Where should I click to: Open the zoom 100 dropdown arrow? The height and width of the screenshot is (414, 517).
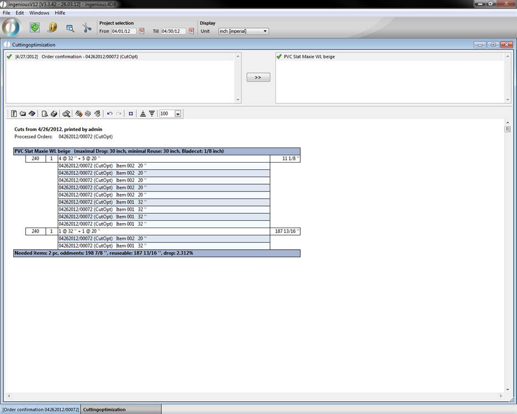click(x=178, y=114)
